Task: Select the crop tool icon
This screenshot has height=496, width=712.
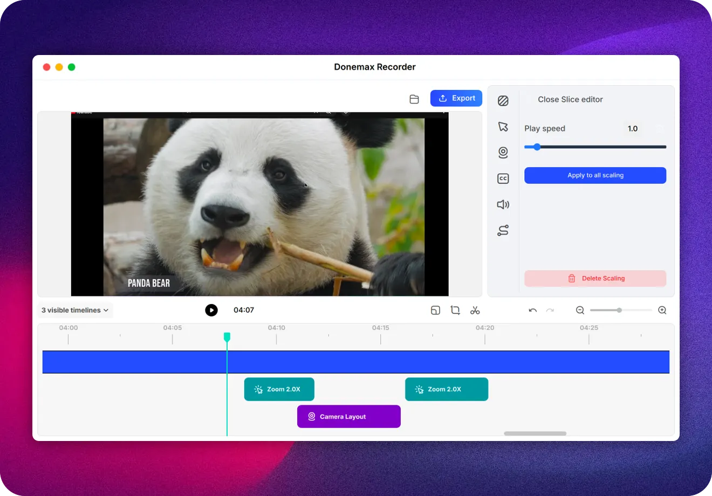Action: click(455, 310)
